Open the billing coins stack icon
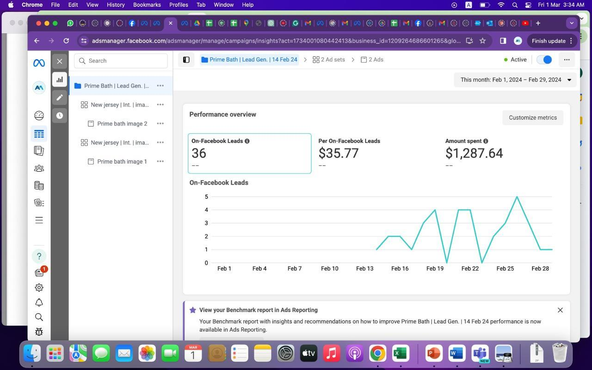Screen dimensions: 592x370 click(x=39, y=185)
